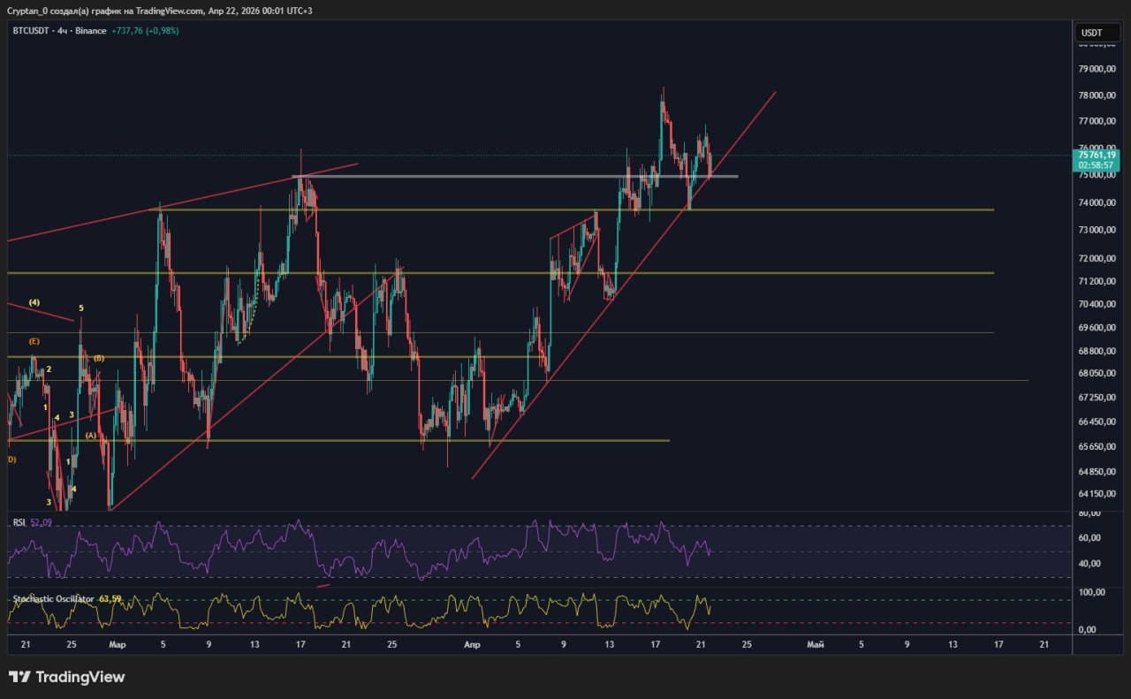Click the Май label on time axis
This screenshot has width=1131, height=699.
(x=815, y=644)
